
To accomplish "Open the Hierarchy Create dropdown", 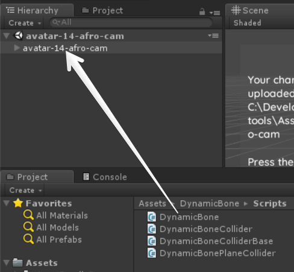I will coord(25,23).
